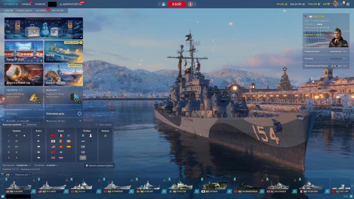Select the Japan flag nation filter

click(53, 142)
